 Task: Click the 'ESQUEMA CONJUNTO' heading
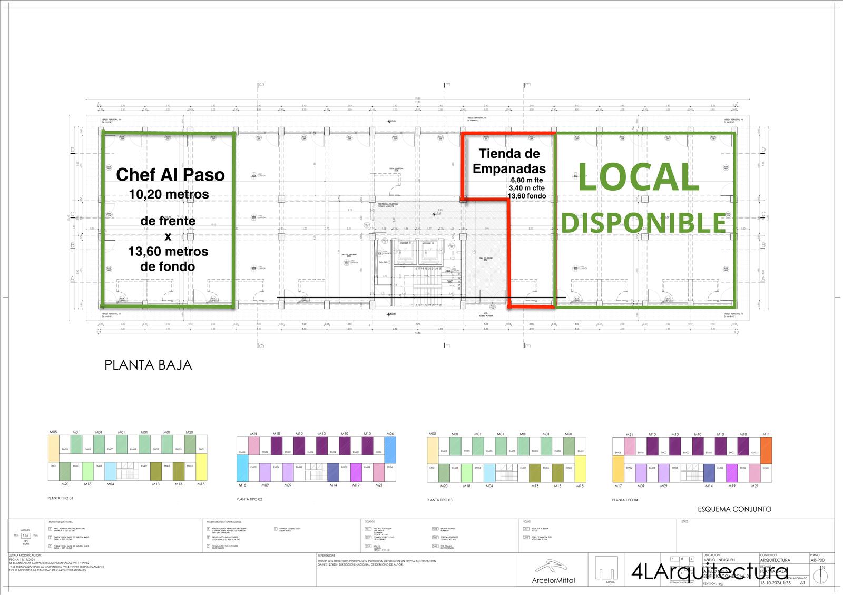pos(734,509)
